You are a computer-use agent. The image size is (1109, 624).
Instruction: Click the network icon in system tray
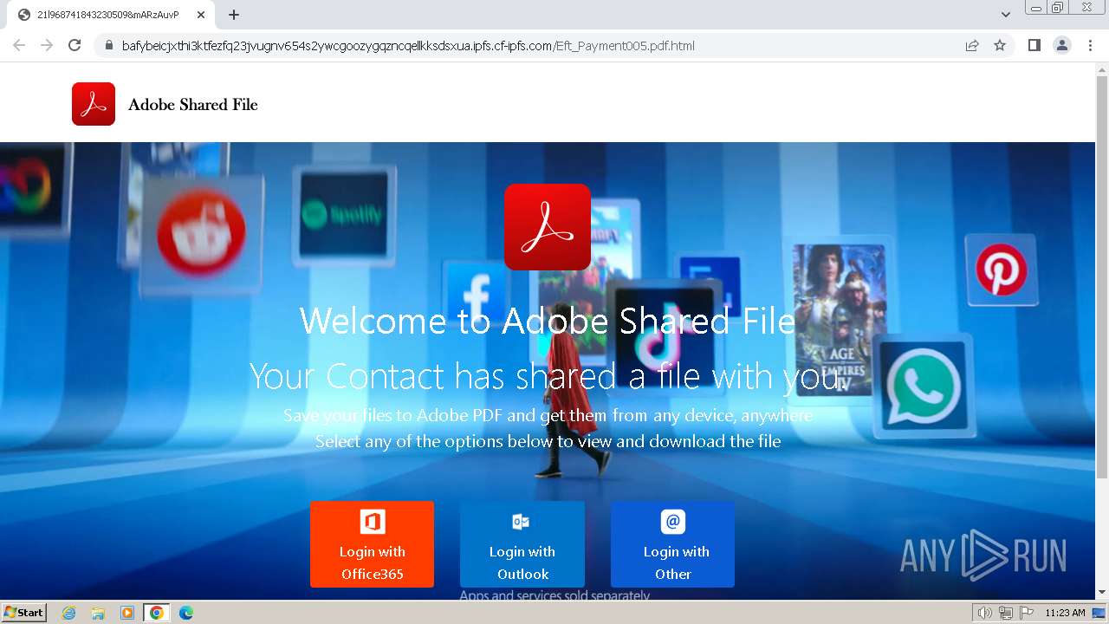(x=1006, y=613)
